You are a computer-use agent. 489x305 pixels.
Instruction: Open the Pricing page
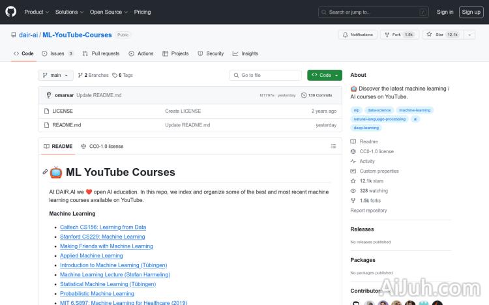point(142,12)
